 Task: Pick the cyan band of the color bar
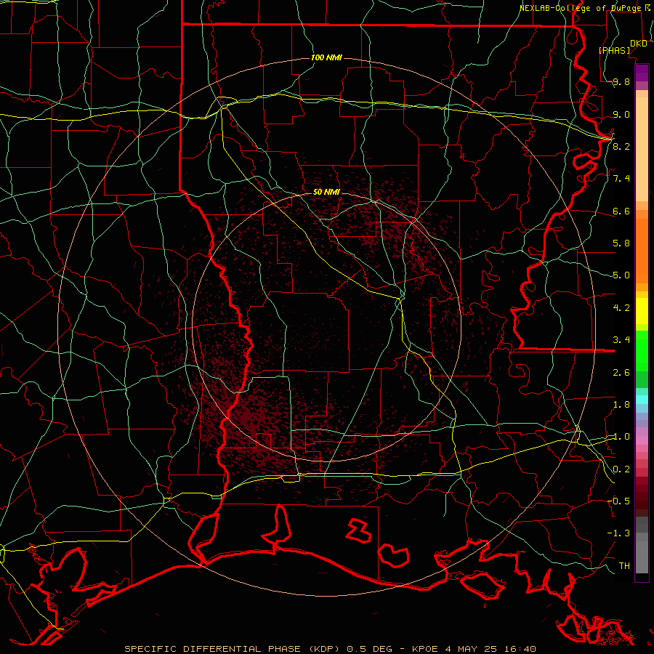pos(642,400)
